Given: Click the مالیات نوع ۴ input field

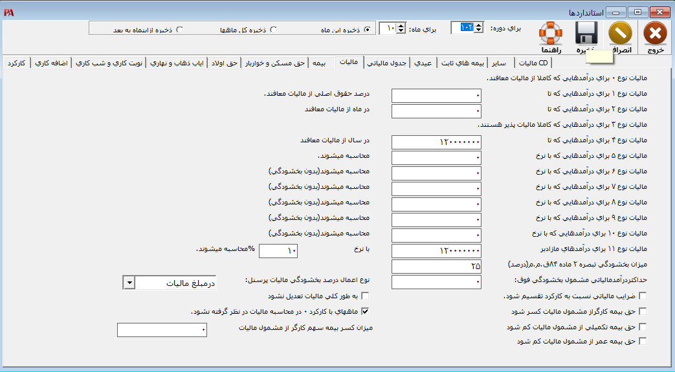Looking at the screenshot, I should click(437, 142).
